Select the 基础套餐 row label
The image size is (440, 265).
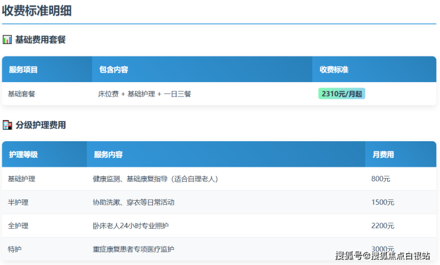21,94
